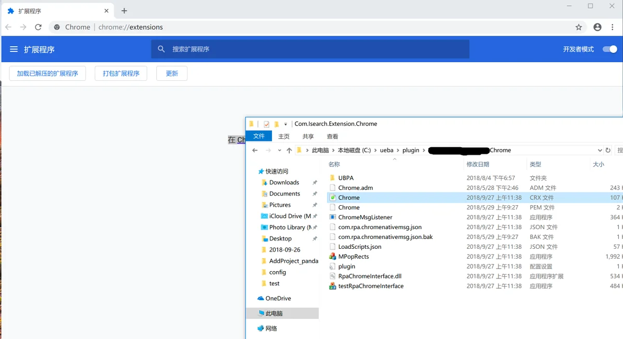Expand the Explorer address path history dropdown

[x=600, y=150]
